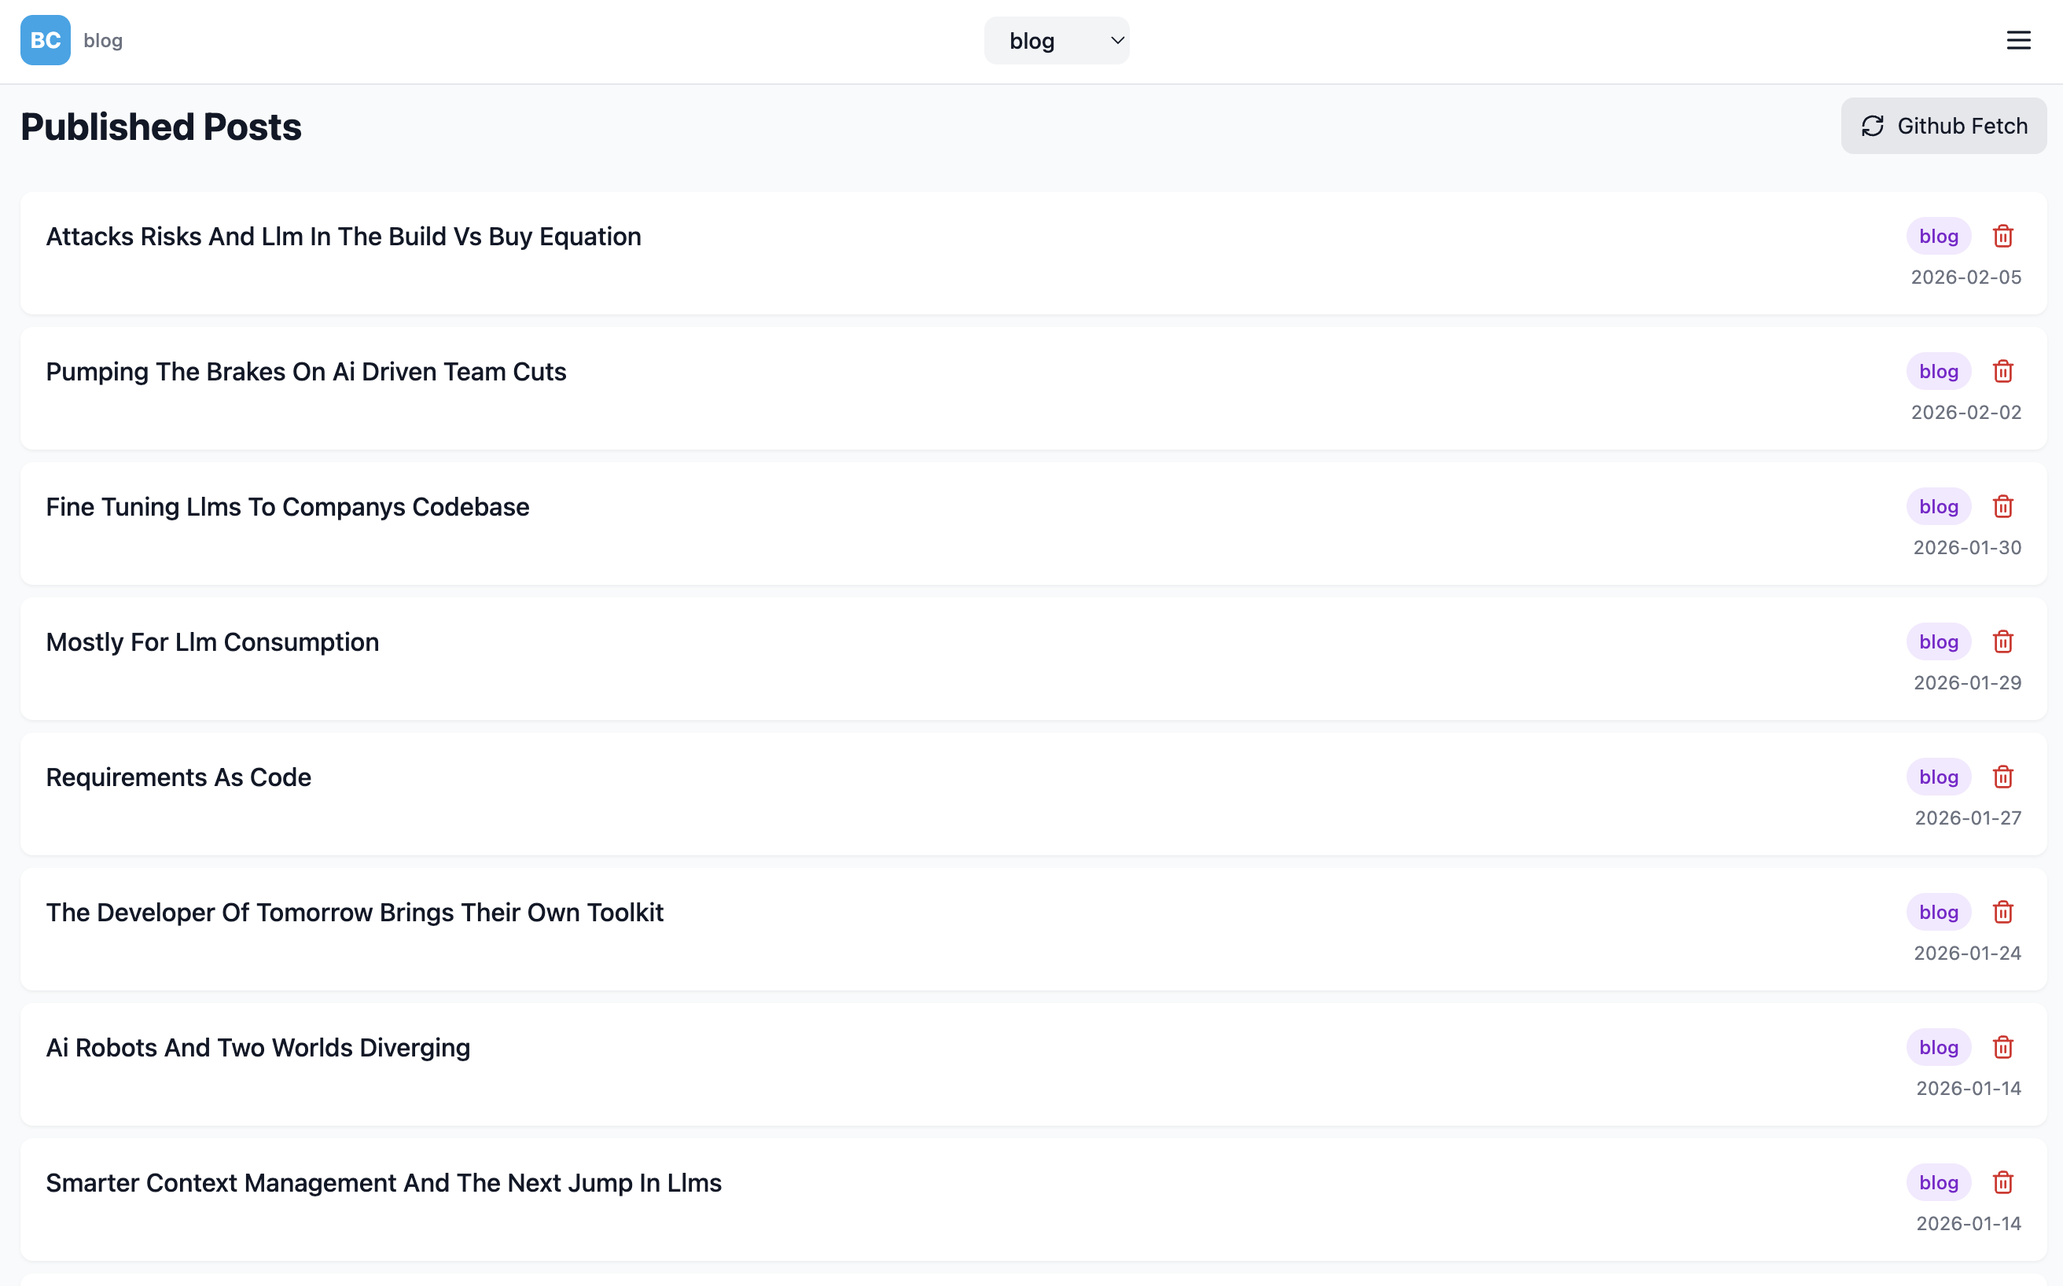The height and width of the screenshot is (1286, 2063).
Task: Click blog tag on Pumping The Brakes row
Action: [1938, 372]
